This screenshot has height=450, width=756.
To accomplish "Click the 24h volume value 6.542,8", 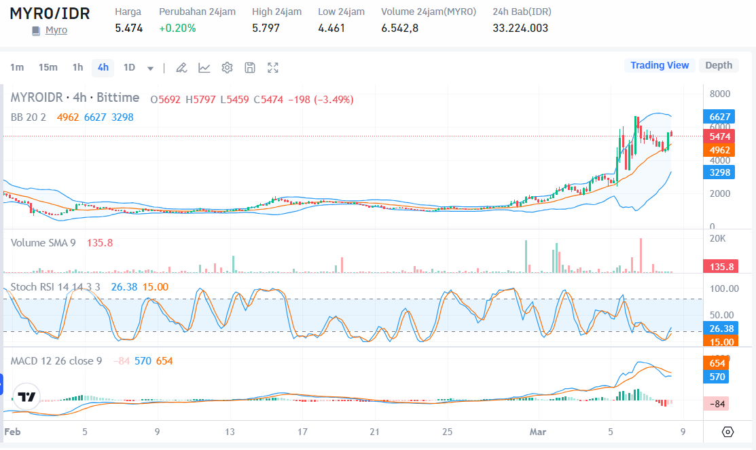I will click(399, 29).
